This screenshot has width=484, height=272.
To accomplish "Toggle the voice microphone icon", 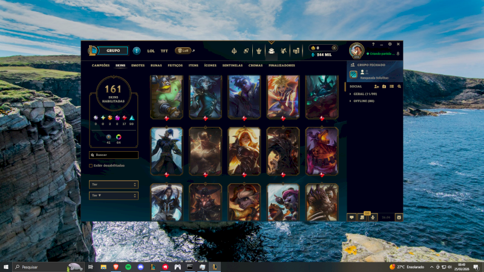I will [373, 218].
